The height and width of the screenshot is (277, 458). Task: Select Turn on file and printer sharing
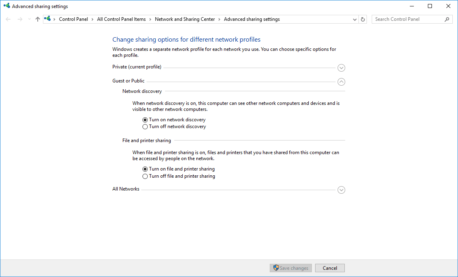click(x=145, y=169)
